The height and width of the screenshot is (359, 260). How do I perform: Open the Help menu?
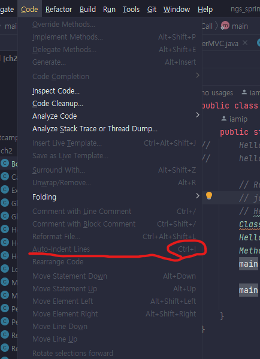click(205, 10)
